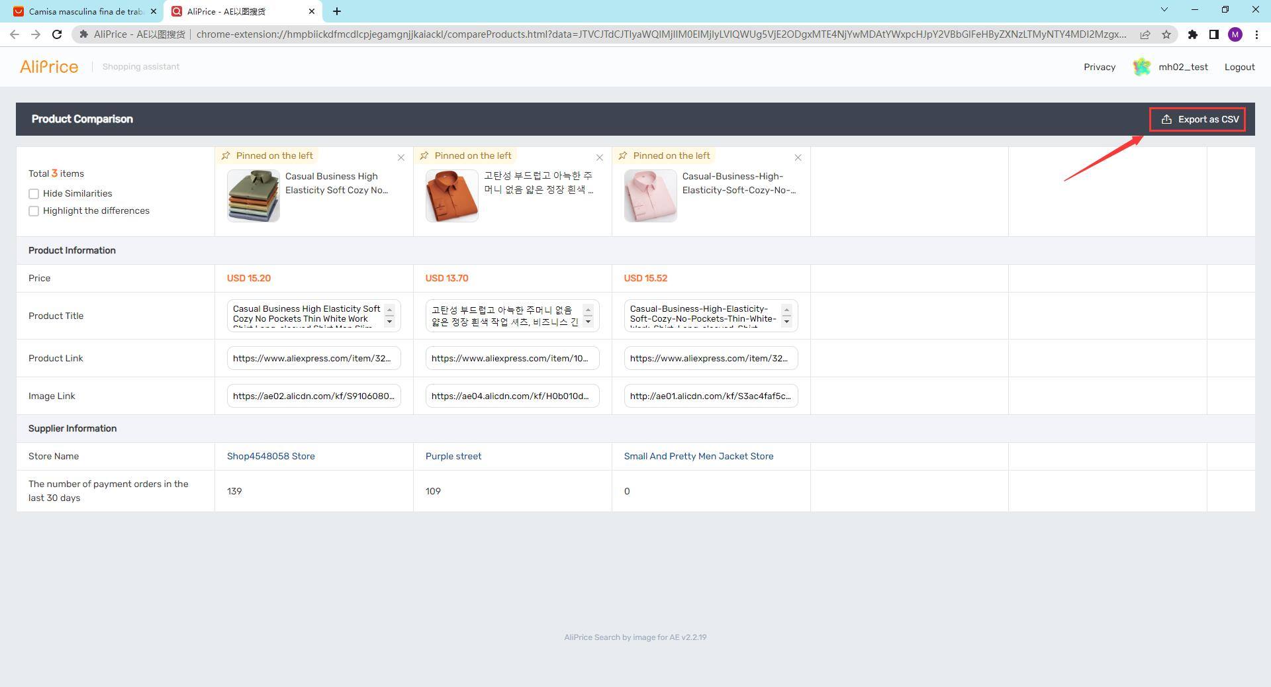The width and height of the screenshot is (1271, 687).
Task: Click the extension icon in address bar
Action: [x=84, y=34]
